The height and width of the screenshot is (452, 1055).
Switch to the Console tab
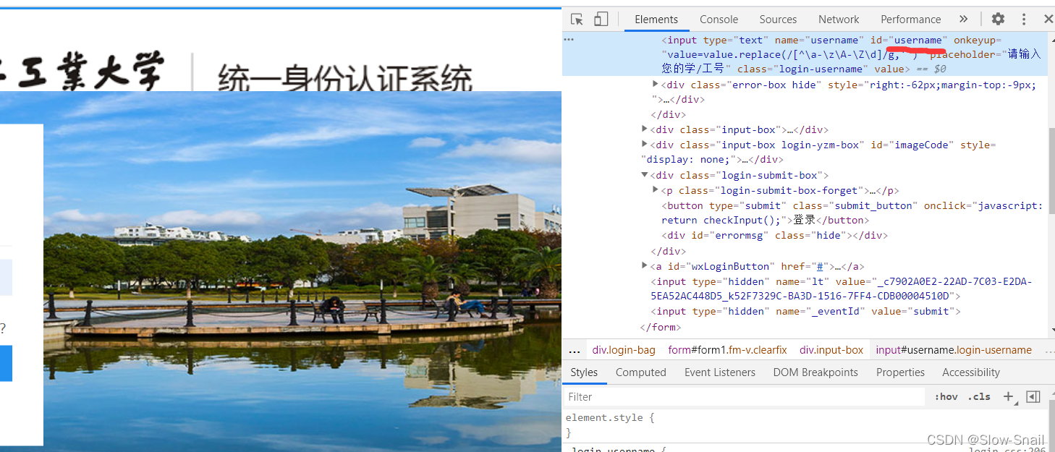point(719,20)
